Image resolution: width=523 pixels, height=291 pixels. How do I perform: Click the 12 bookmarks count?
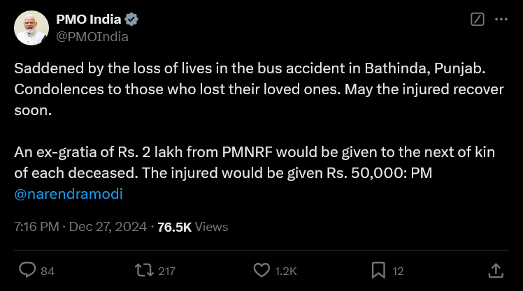click(x=398, y=271)
